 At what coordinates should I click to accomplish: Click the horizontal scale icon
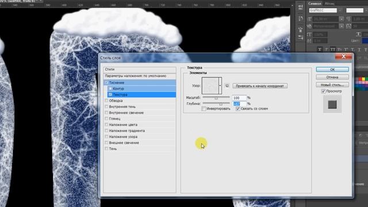(x=358, y=34)
